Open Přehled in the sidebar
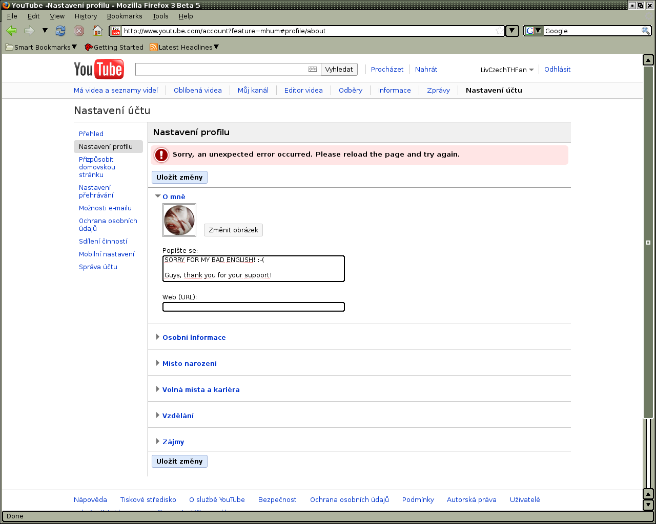Image resolution: width=656 pixels, height=524 pixels. [91, 134]
